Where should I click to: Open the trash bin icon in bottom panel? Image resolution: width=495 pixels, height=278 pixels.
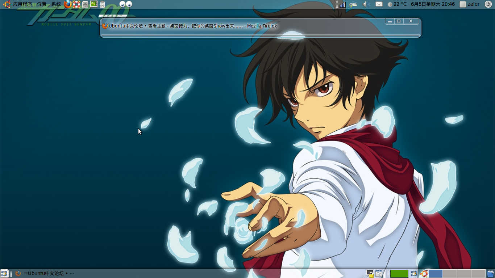point(491,274)
